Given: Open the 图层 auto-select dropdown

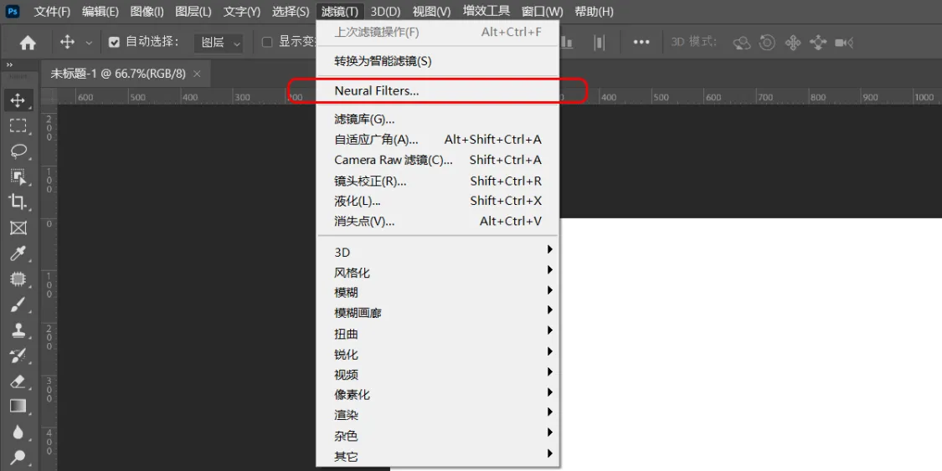Looking at the screenshot, I should (x=219, y=43).
